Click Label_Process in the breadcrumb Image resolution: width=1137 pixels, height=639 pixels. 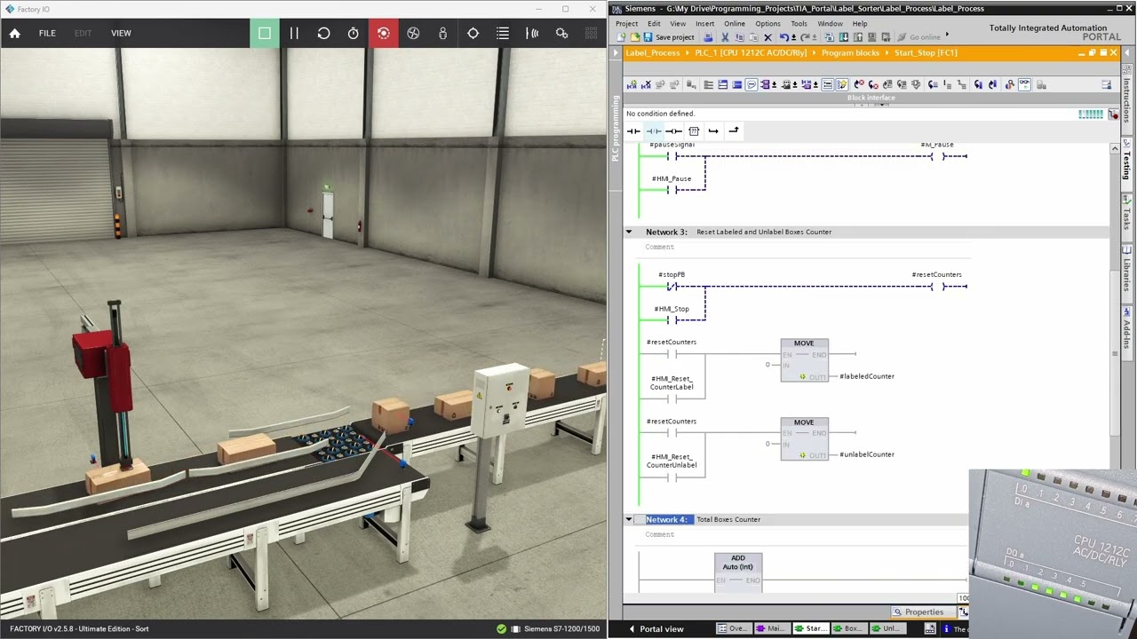(652, 53)
